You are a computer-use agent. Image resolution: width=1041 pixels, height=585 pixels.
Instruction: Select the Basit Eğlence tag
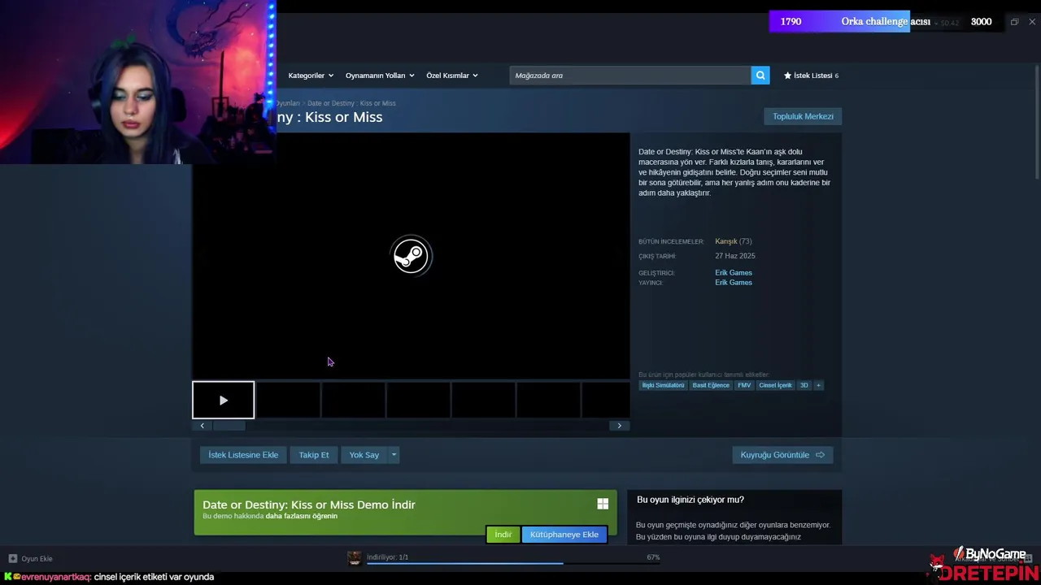tap(711, 385)
